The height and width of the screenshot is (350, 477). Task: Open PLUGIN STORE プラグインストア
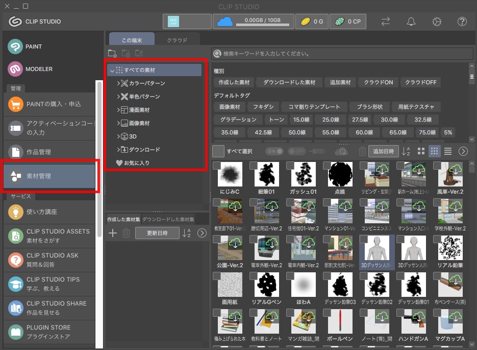coord(49,332)
